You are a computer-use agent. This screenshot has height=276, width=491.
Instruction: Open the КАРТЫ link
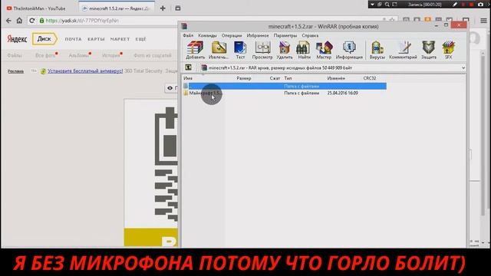96,39
